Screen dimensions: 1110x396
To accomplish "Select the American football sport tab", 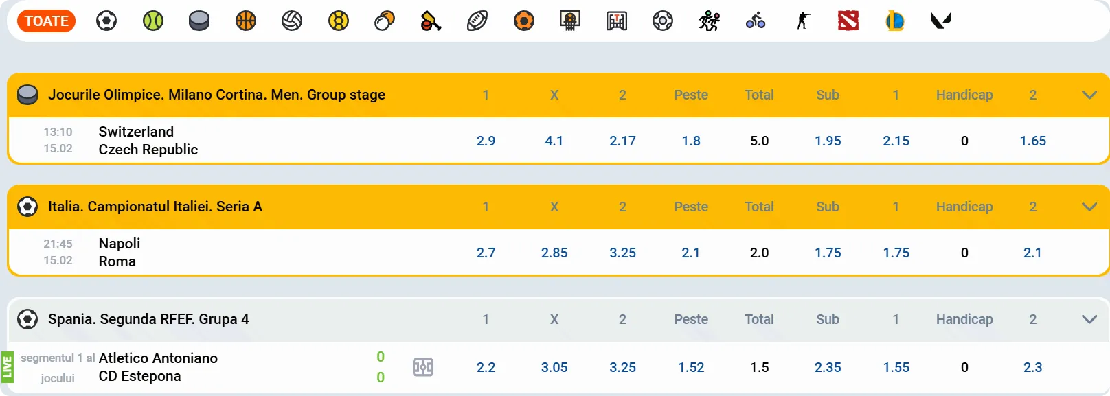I will (477, 21).
